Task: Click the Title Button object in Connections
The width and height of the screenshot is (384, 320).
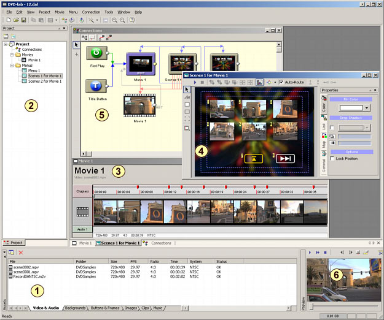Action: click(96, 86)
